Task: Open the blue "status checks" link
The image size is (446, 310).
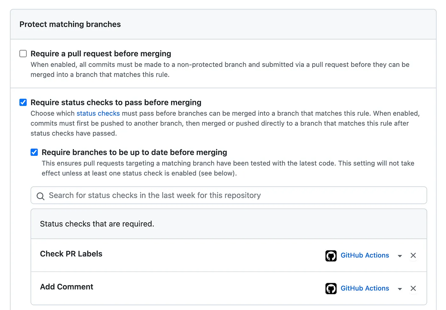Action: (x=98, y=114)
